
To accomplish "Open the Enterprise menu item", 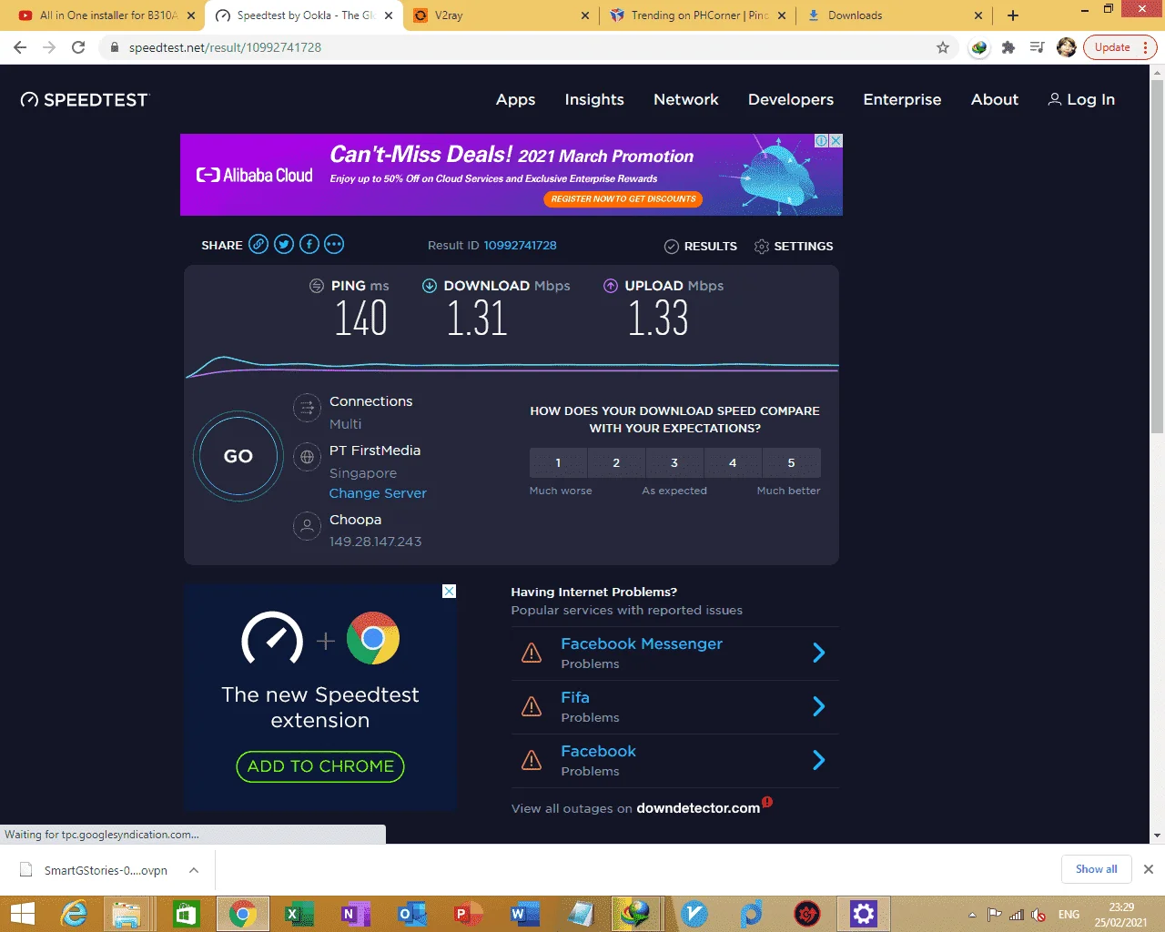I will tap(902, 100).
